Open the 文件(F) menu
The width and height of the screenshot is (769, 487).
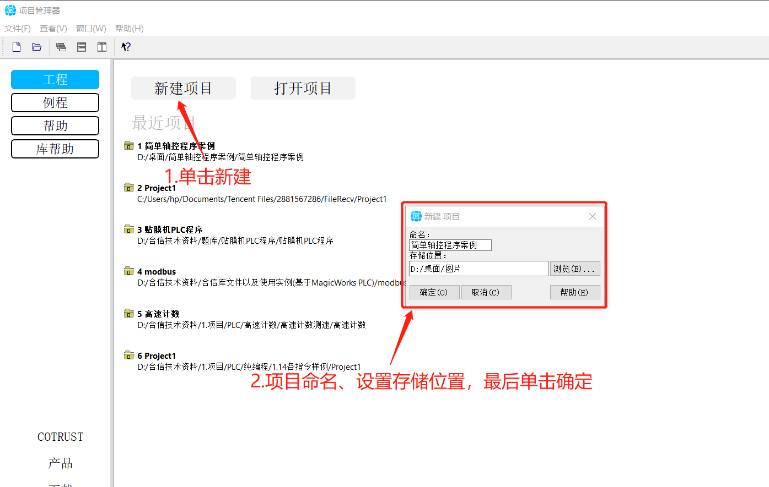click(x=17, y=28)
